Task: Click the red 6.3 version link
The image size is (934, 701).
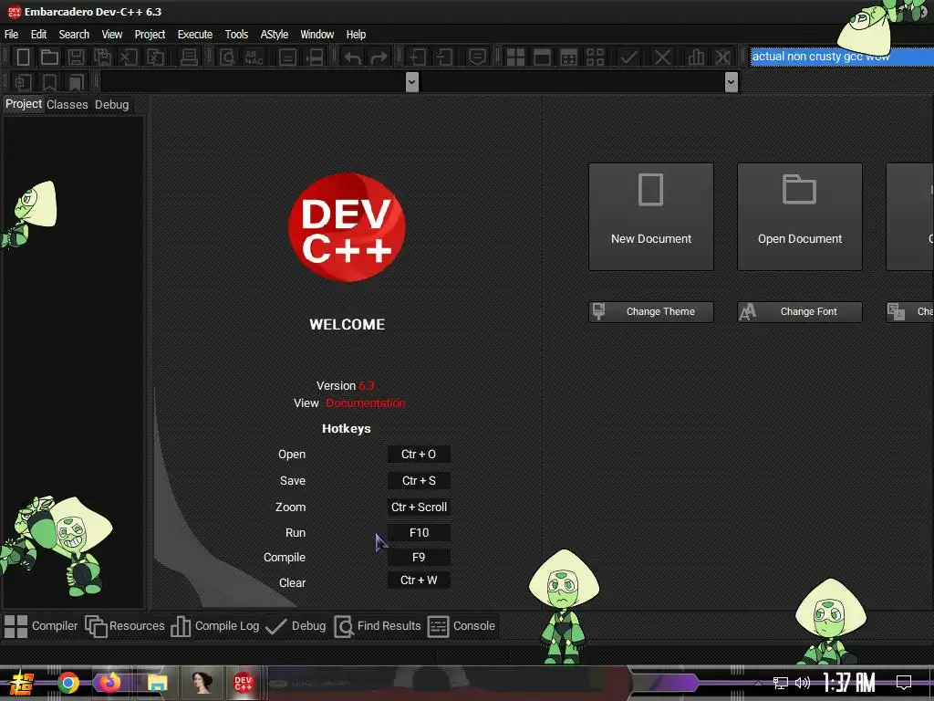Action: point(367,386)
